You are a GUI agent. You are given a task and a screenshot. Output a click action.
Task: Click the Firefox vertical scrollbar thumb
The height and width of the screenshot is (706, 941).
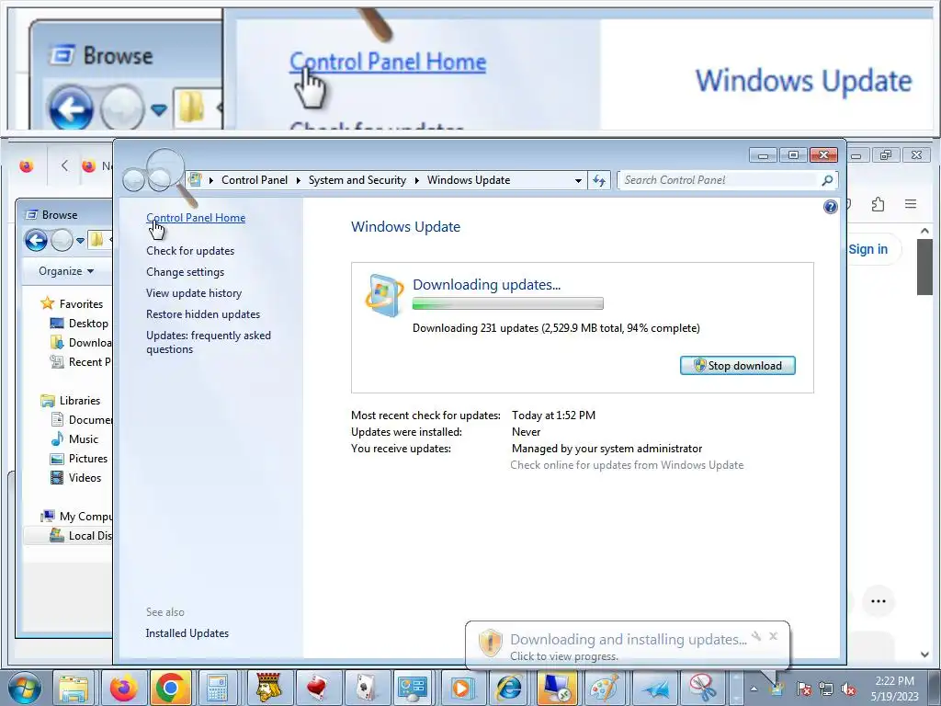tap(924, 267)
